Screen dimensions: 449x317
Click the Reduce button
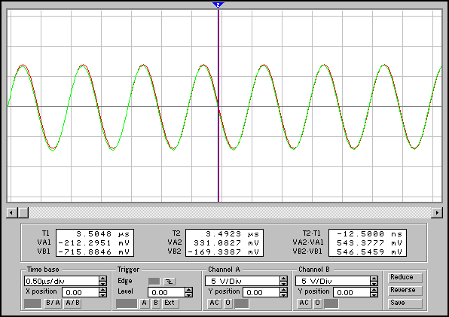(x=405, y=278)
